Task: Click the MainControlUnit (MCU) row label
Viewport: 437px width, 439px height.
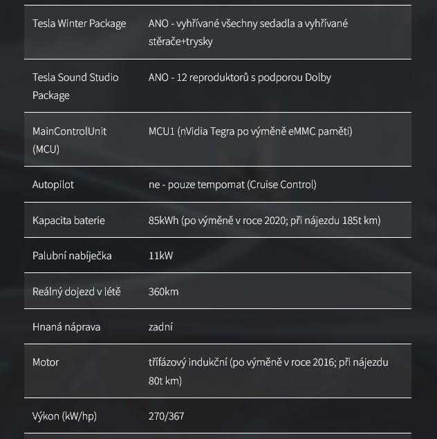Action: coord(69,140)
